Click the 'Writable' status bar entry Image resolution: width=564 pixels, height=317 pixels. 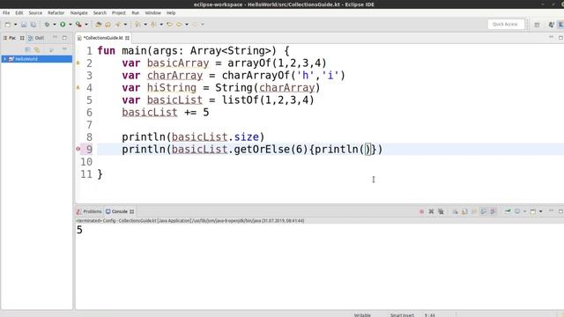click(x=362, y=315)
